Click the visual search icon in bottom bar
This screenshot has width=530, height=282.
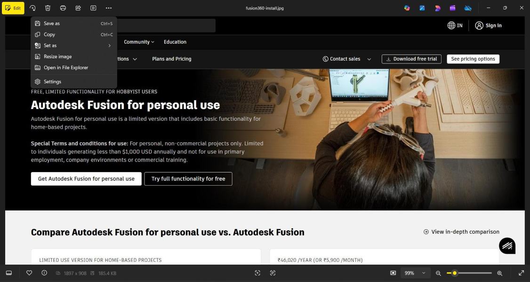click(257, 273)
